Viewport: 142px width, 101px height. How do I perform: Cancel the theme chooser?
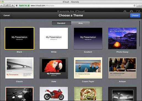pyautogui.click(x=7, y=15)
